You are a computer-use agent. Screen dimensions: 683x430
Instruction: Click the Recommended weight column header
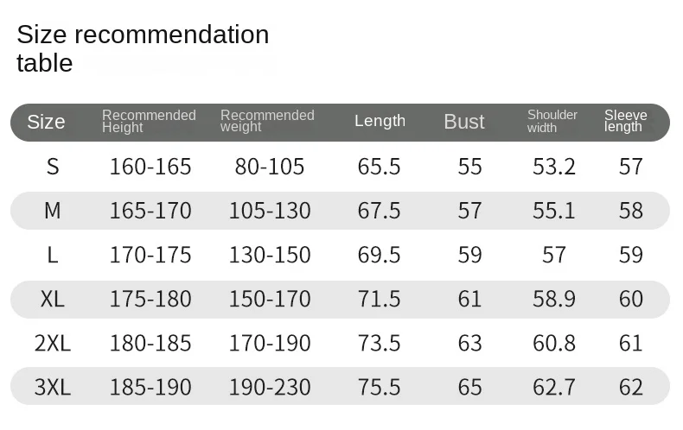(267, 121)
